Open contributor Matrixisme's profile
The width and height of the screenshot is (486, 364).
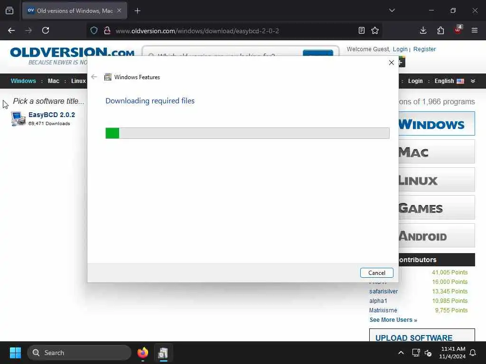tap(383, 310)
